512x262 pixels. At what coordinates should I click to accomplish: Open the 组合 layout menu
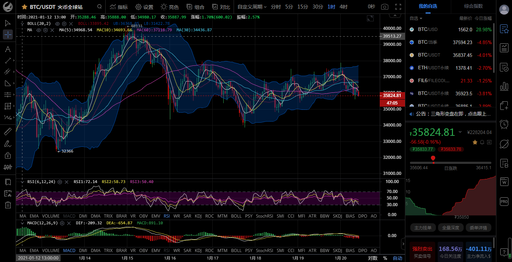[196, 7]
